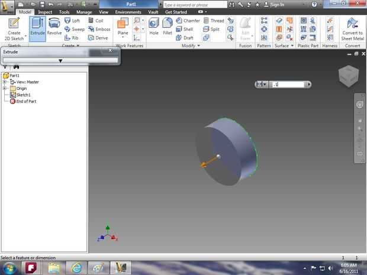Open the Manage tab
Image resolution: width=367 pixels, height=275 pixels.
(84, 12)
